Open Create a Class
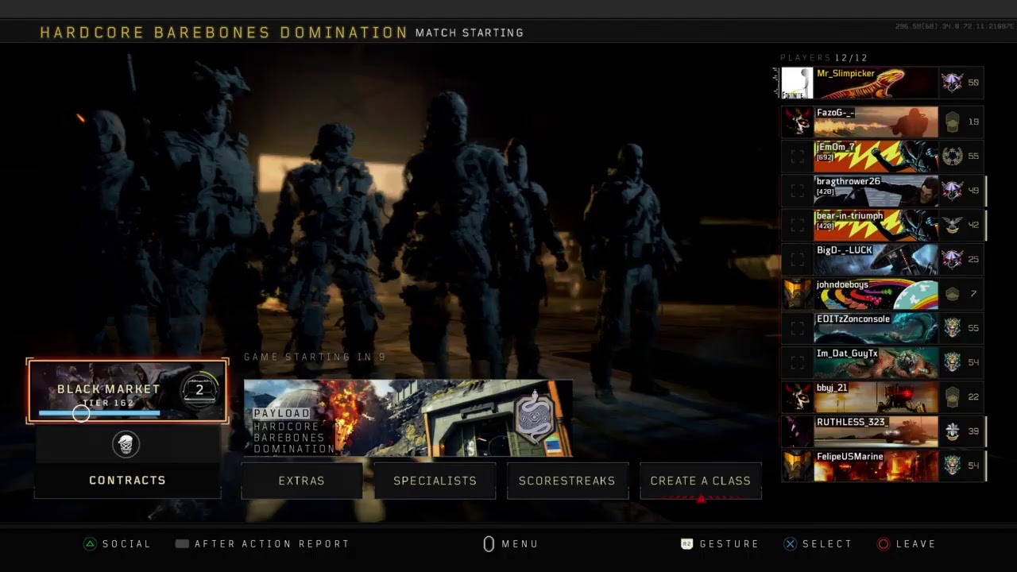Viewport: 1017px width, 572px height. click(701, 481)
